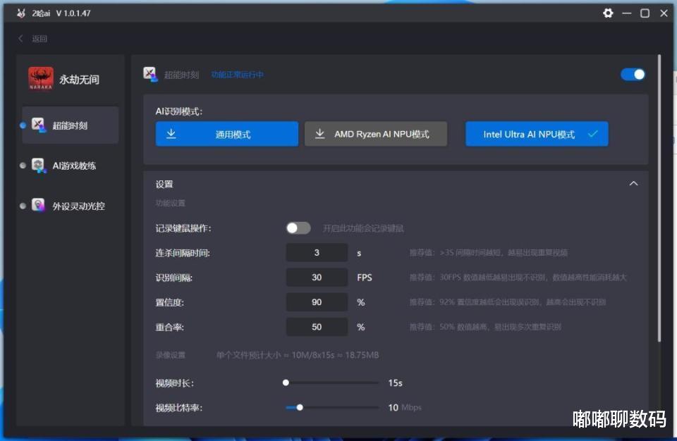Select 通用模式 recognition mode
The image size is (677, 441).
(x=227, y=134)
